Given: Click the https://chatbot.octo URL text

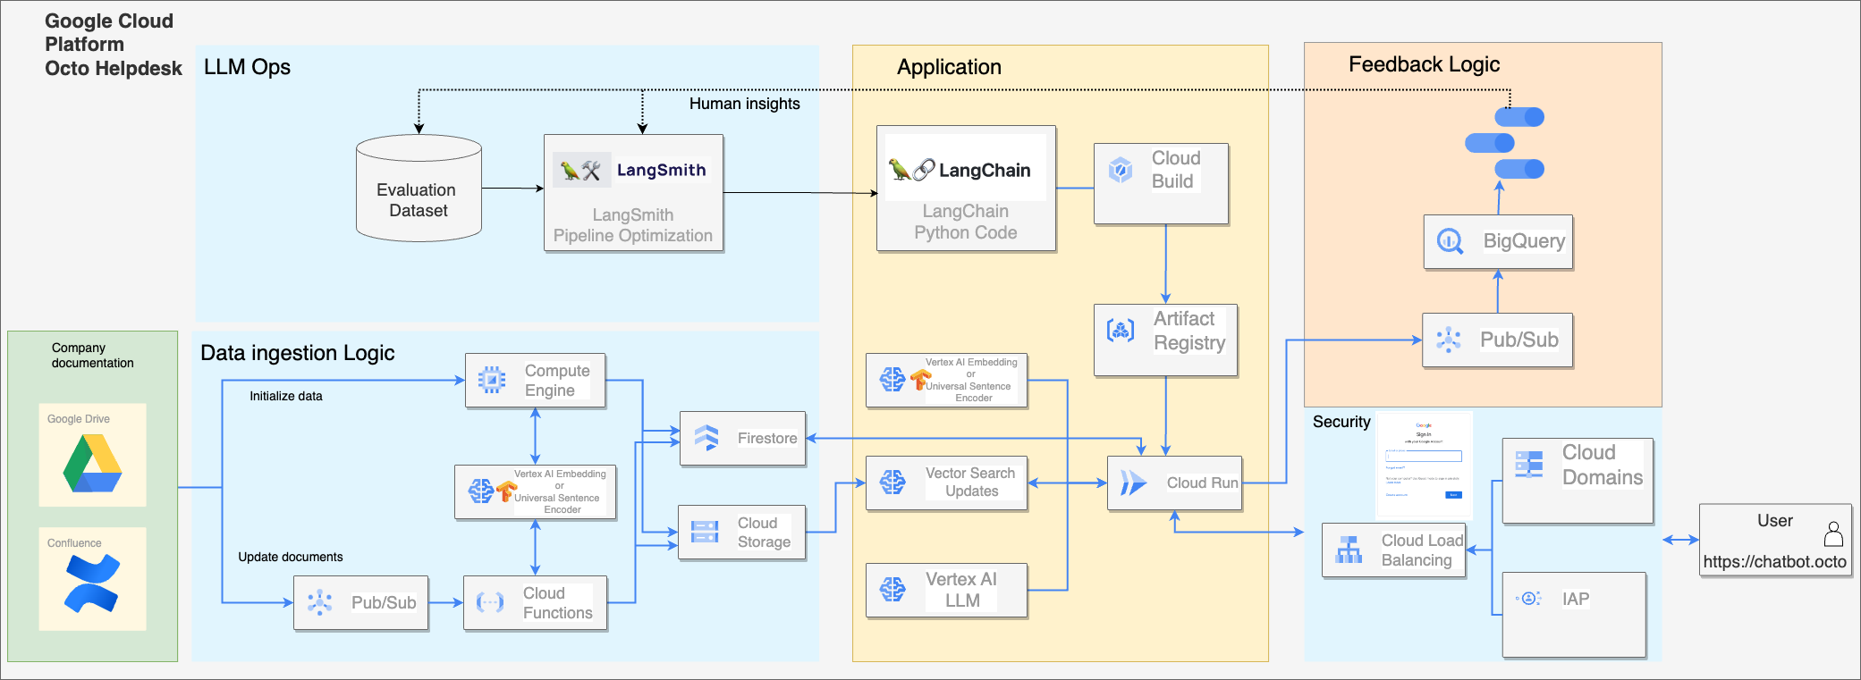Looking at the screenshot, I should 1774,562.
